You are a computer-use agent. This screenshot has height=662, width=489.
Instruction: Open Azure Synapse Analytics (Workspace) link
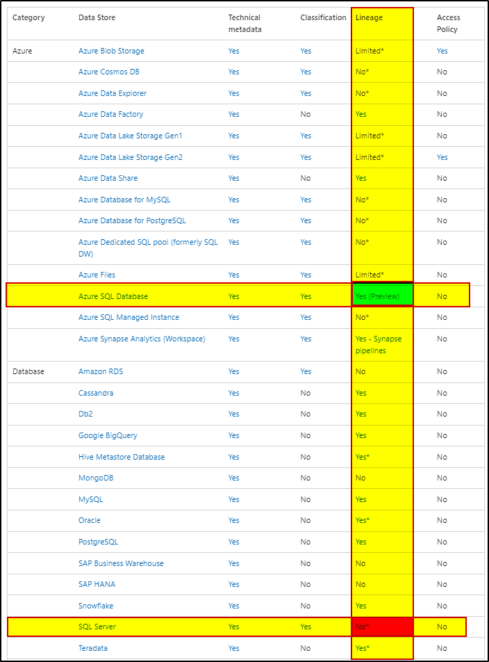142,339
